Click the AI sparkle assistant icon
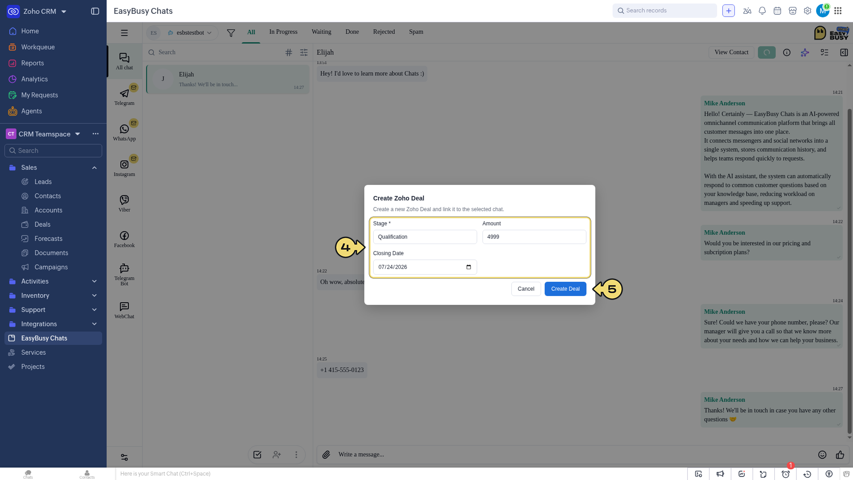The image size is (853, 480). pos(805,52)
